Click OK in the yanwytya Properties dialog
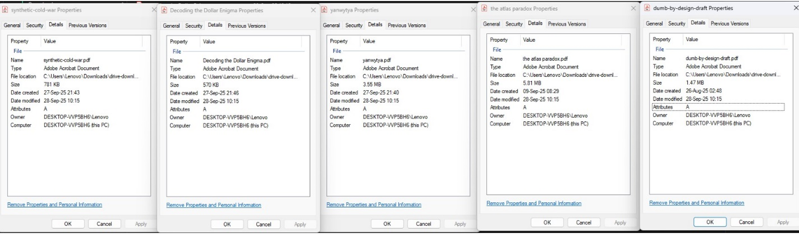 tap(387, 224)
